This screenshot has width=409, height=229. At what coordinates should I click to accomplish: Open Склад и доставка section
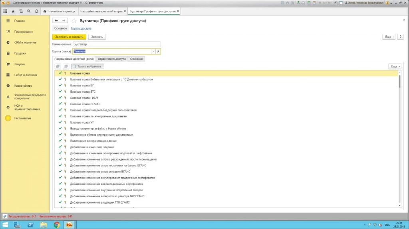(25, 75)
